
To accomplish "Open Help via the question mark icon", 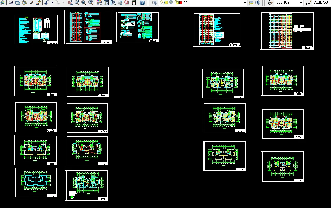I will tap(142, 3).
